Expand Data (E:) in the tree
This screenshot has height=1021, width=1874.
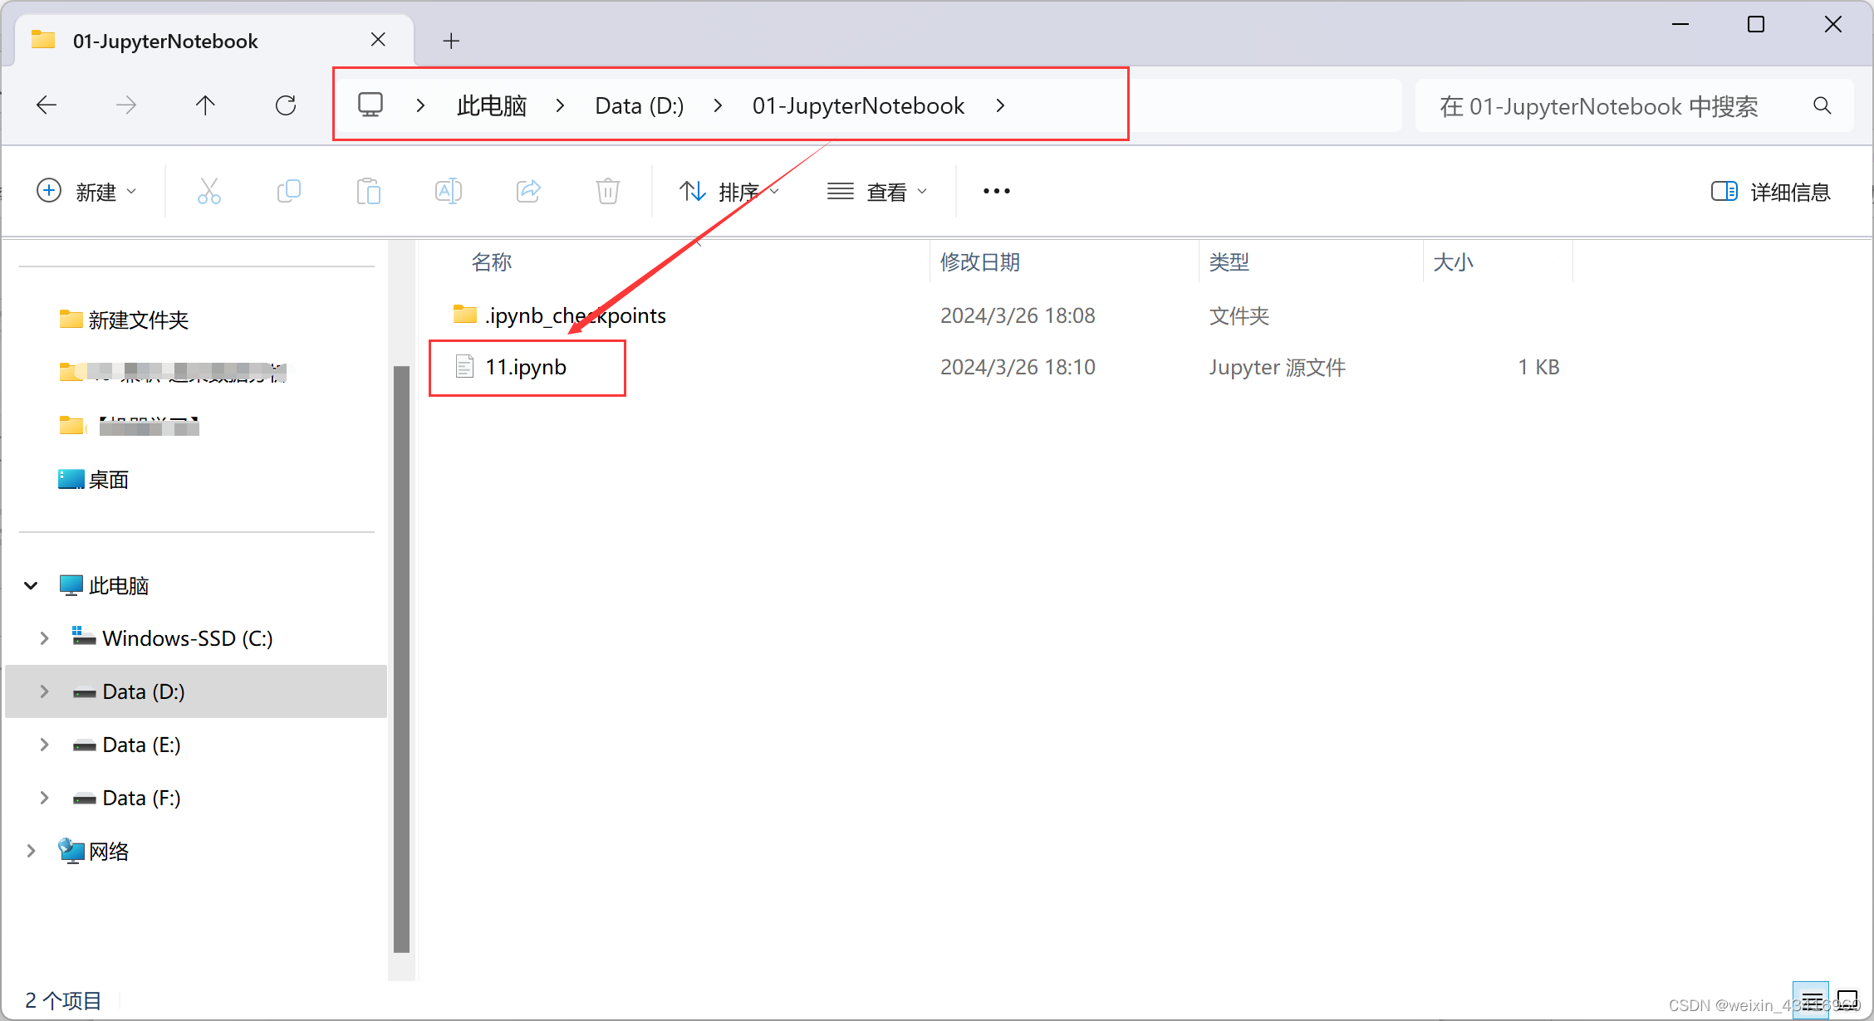44,745
